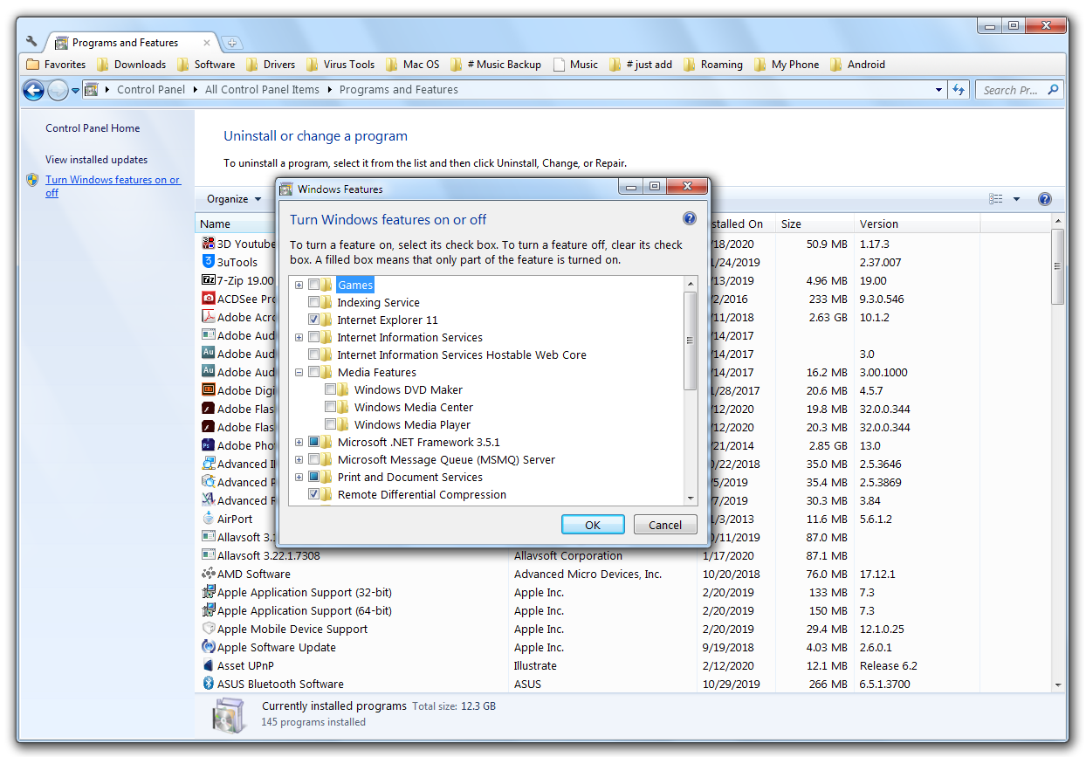1086x757 pixels.
Task: Open the My Phone bookmark folder
Action: tap(787, 65)
